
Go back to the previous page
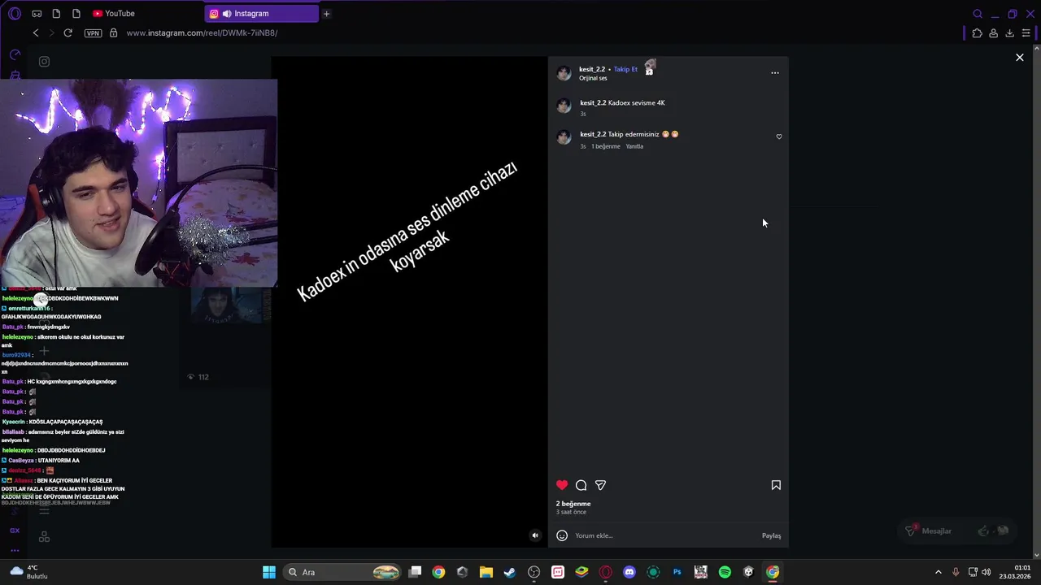coord(36,32)
